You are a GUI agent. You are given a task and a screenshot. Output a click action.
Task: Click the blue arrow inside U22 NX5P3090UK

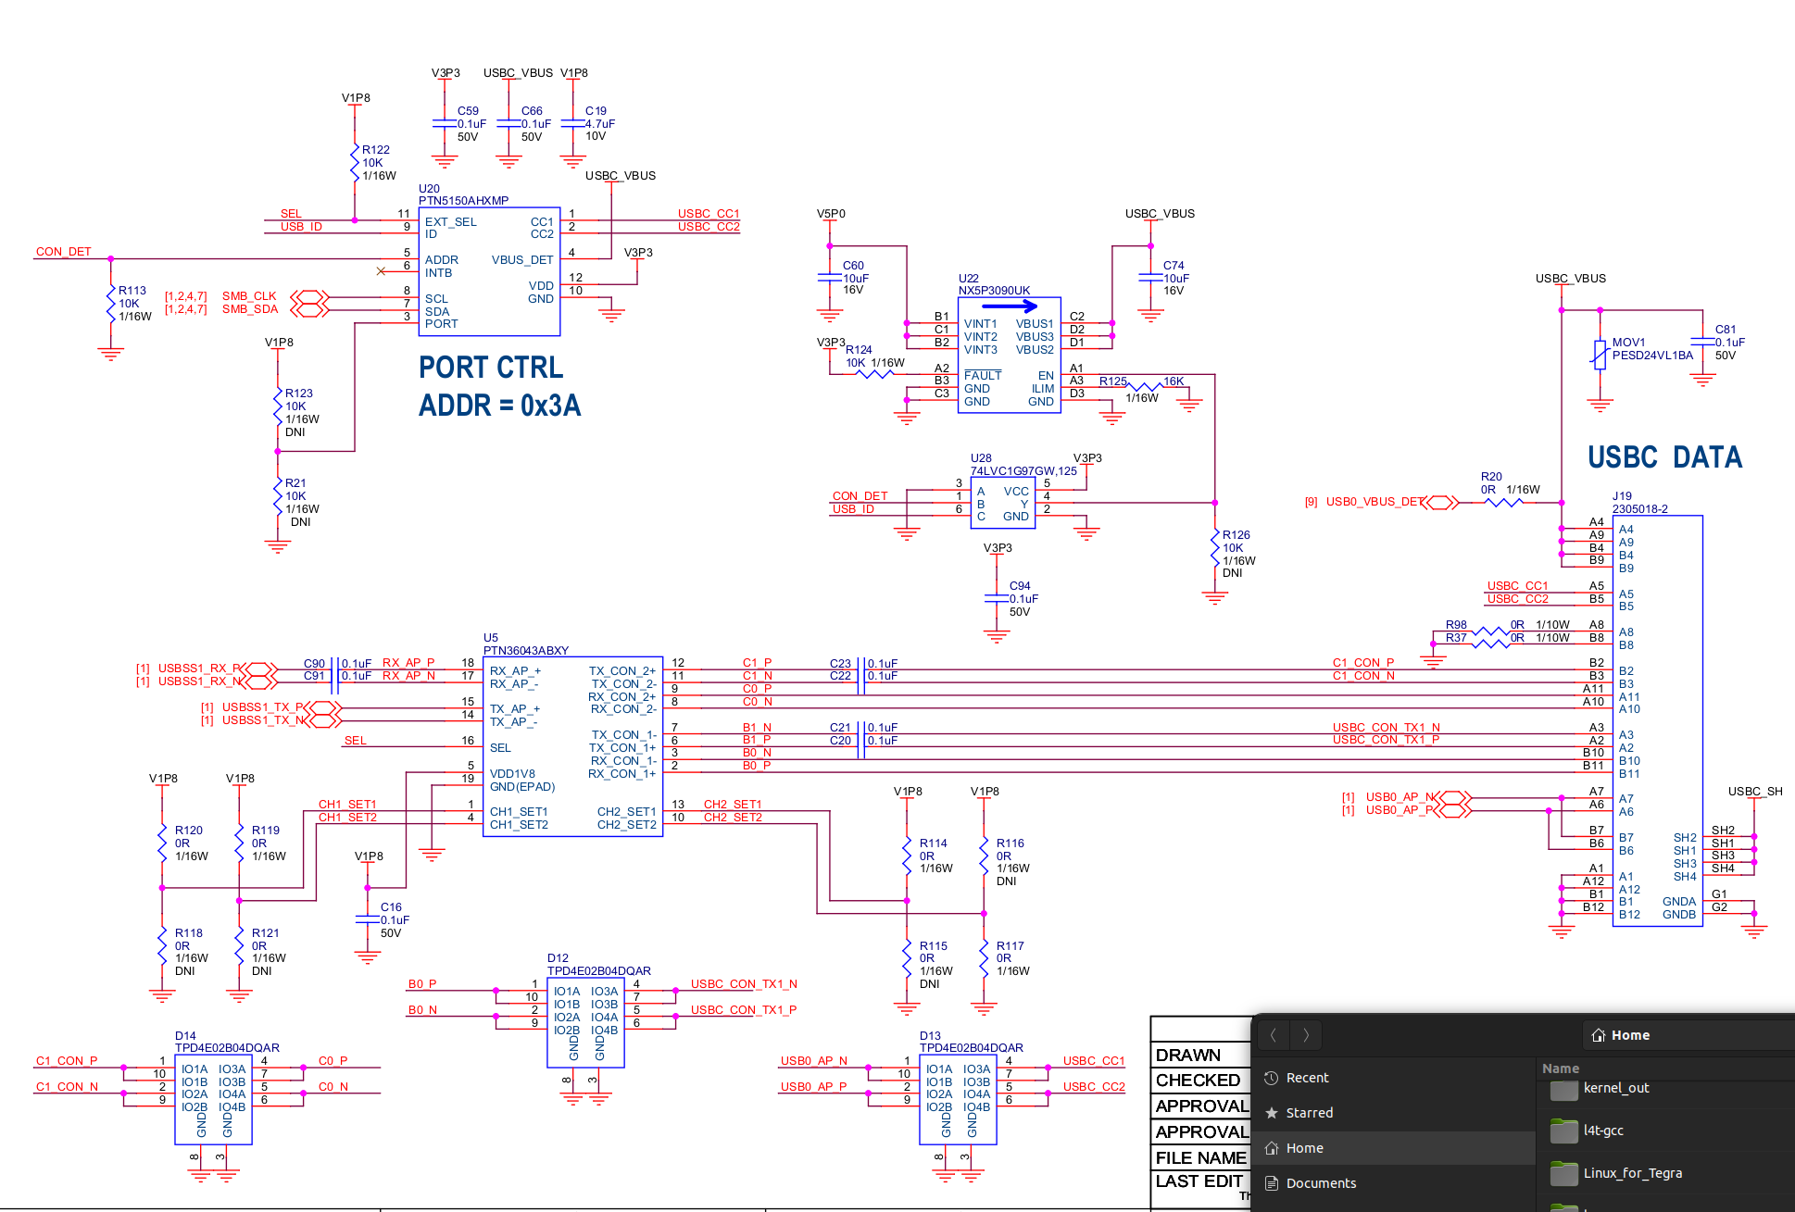(x=1010, y=306)
